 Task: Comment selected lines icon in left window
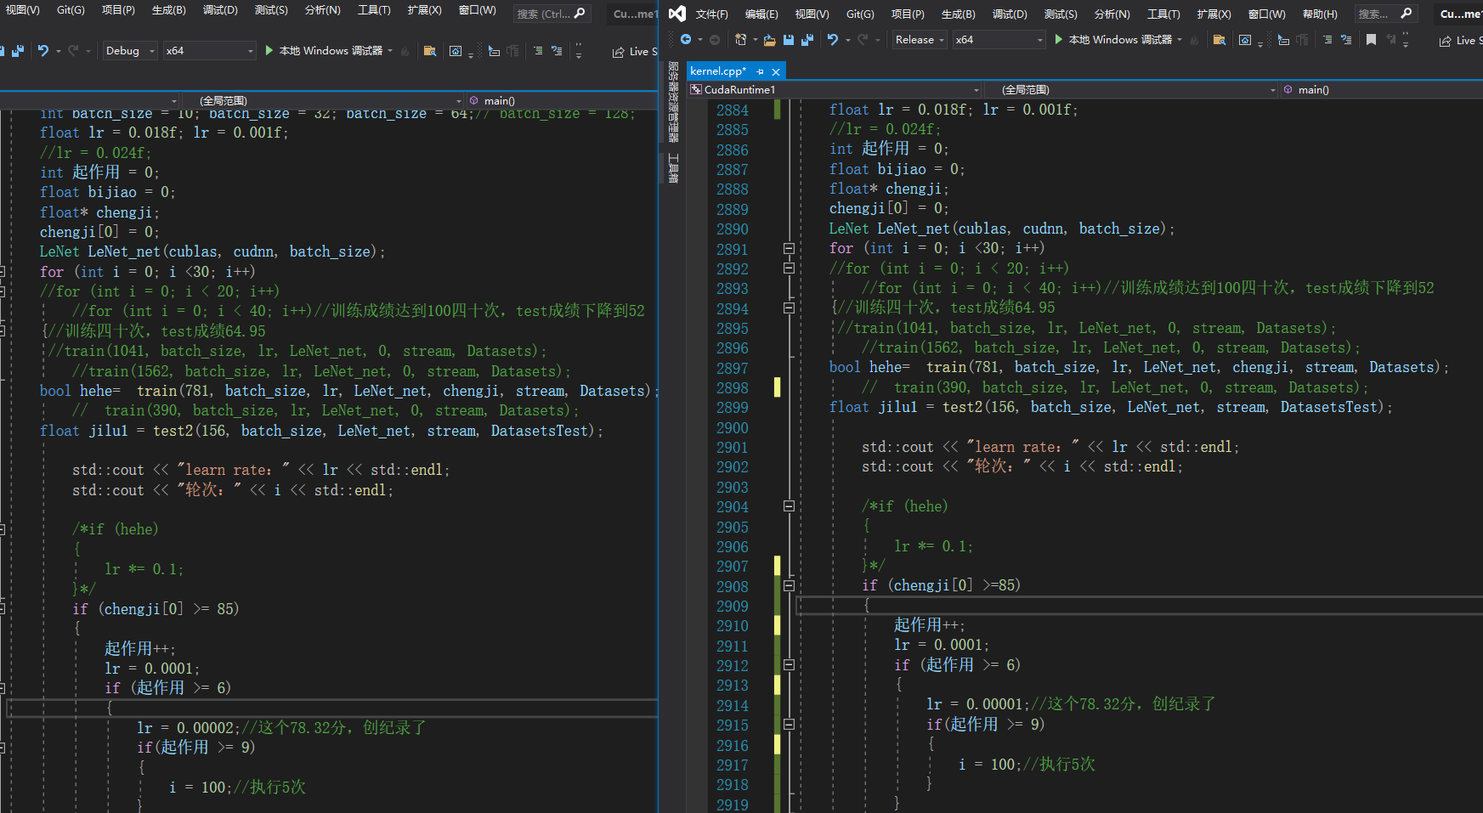click(538, 51)
